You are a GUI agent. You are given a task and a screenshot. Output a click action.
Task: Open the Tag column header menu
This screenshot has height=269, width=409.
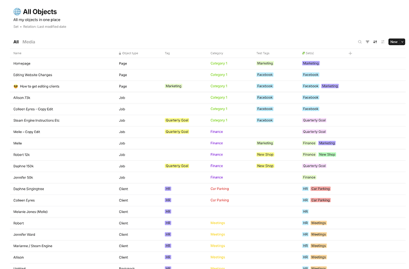pyautogui.click(x=167, y=53)
